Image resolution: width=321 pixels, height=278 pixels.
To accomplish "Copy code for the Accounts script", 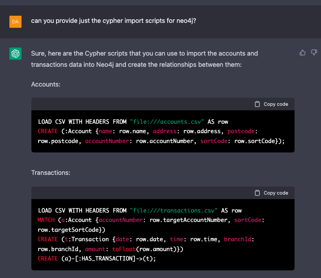I will 271,104.
